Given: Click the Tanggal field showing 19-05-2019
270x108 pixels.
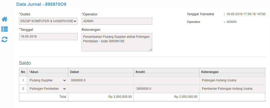Looking at the screenshot, I should pos(48,37).
